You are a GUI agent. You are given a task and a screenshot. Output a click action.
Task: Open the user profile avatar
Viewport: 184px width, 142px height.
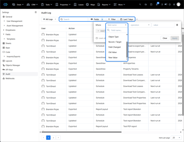(x=179, y=4)
